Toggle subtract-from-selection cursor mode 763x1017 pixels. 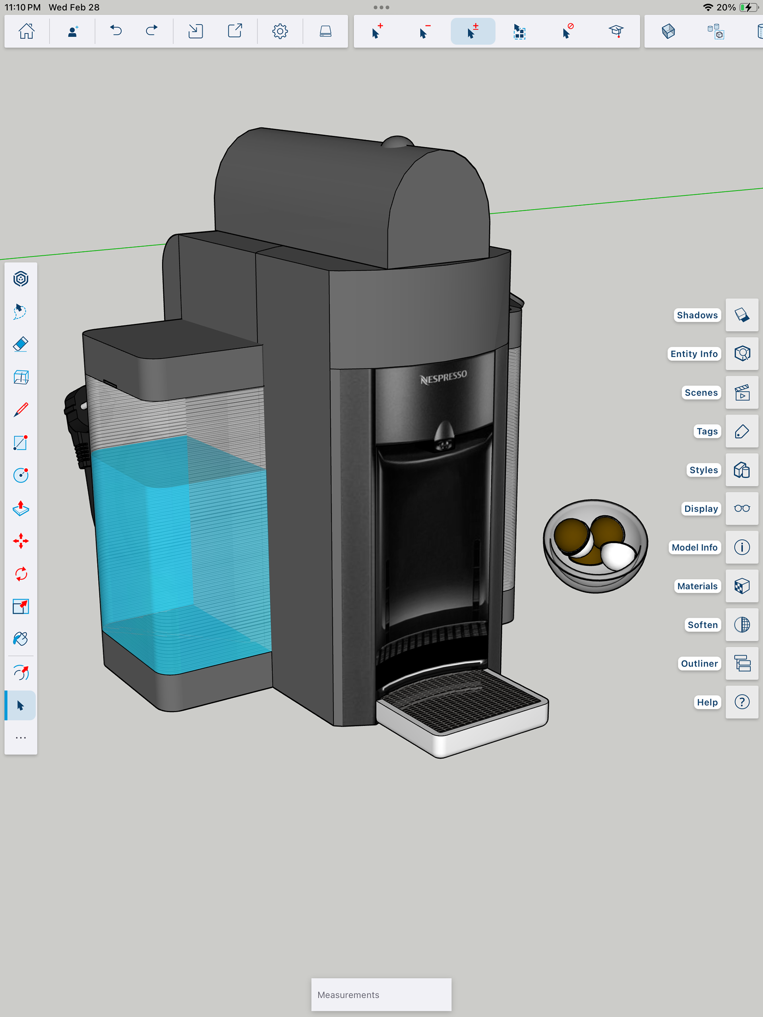[424, 31]
